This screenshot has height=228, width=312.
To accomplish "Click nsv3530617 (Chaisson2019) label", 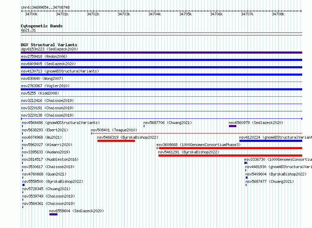I will pos(48,167).
